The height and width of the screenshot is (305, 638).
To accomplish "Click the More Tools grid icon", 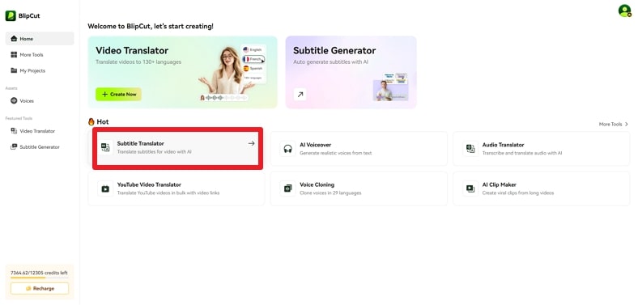I will coord(14,54).
